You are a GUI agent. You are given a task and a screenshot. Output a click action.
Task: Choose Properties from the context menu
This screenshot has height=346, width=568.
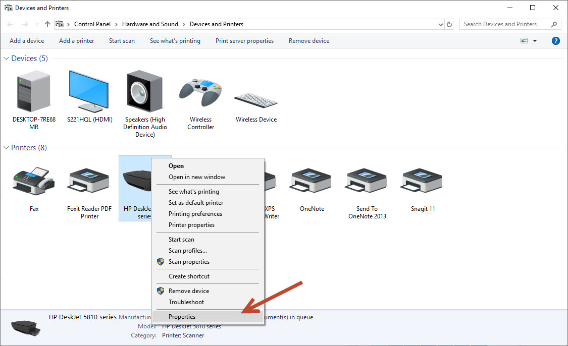pos(182,317)
